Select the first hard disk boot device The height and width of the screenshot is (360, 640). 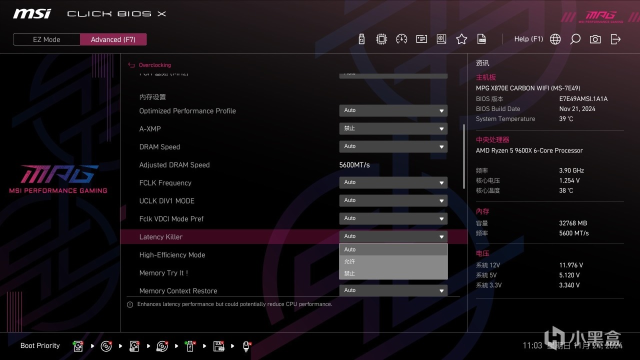[x=78, y=346]
